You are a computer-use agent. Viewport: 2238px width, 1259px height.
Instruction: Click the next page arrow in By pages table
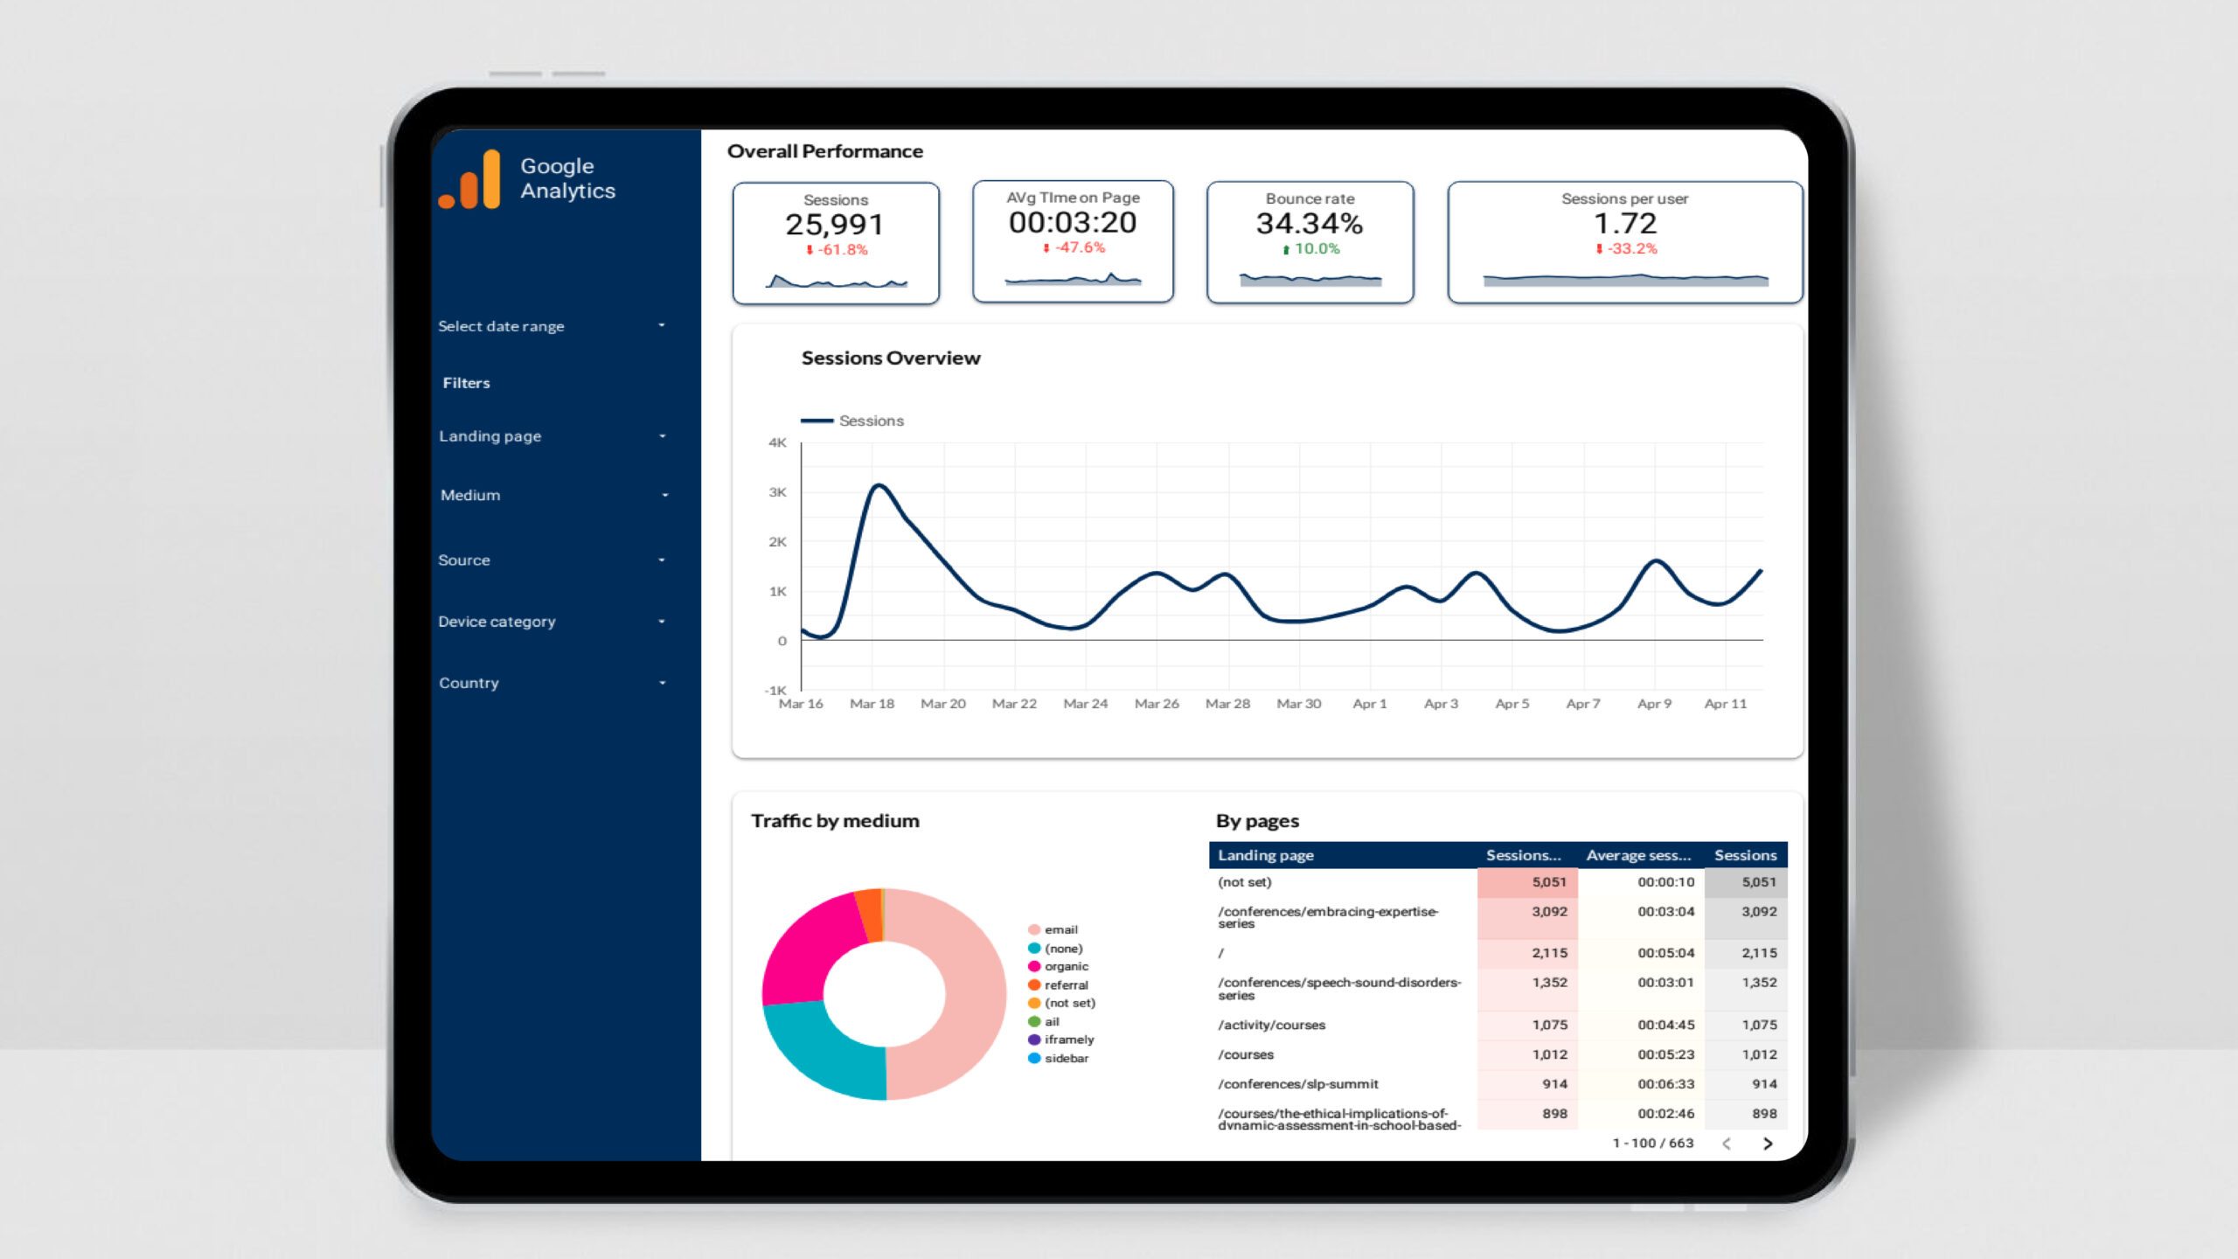[1769, 1142]
